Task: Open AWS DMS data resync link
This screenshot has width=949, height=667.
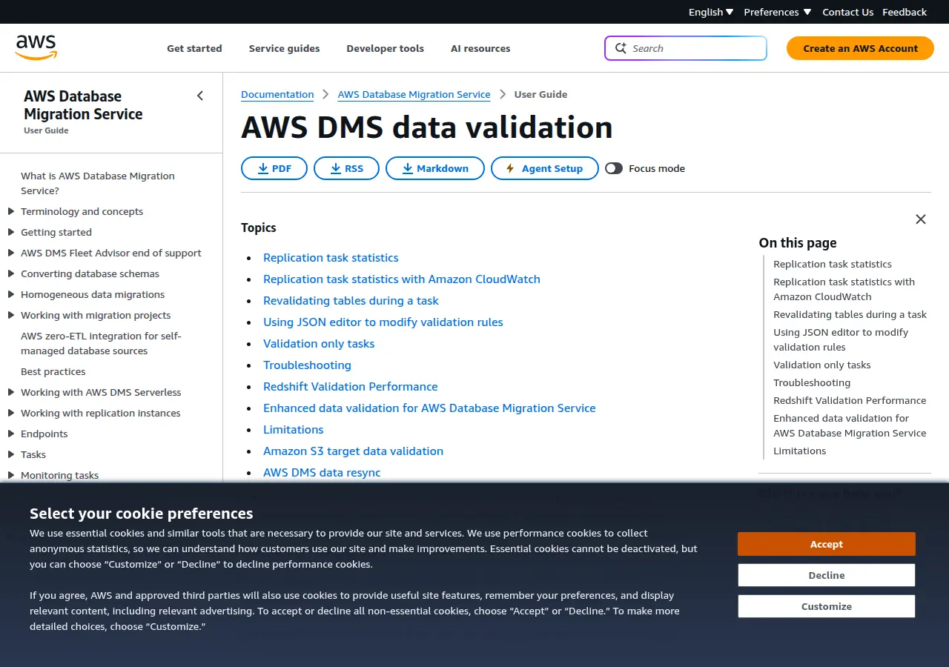Action: pos(322,472)
